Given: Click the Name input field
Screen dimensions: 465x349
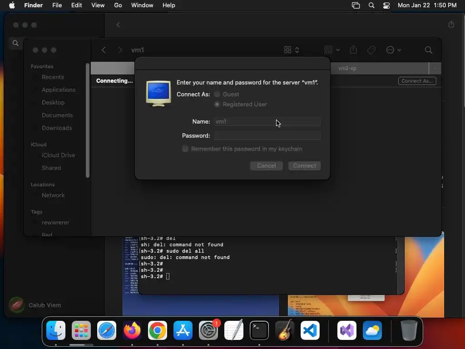Looking at the screenshot, I should (x=267, y=122).
